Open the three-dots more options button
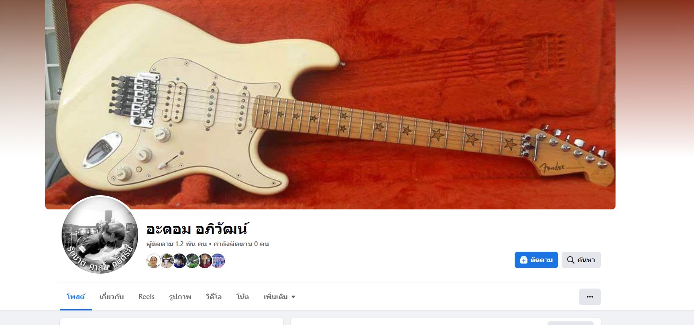 coord(590,297)
